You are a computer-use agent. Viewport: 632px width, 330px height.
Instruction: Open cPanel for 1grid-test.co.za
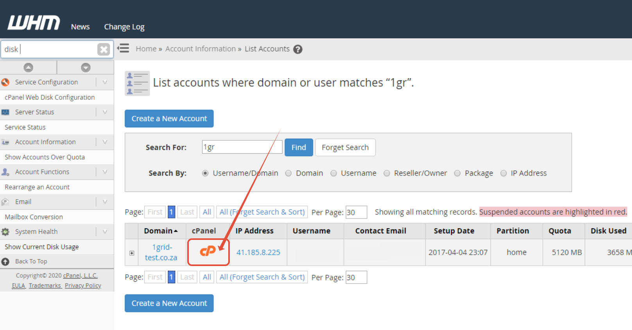[x=208, y=251]
